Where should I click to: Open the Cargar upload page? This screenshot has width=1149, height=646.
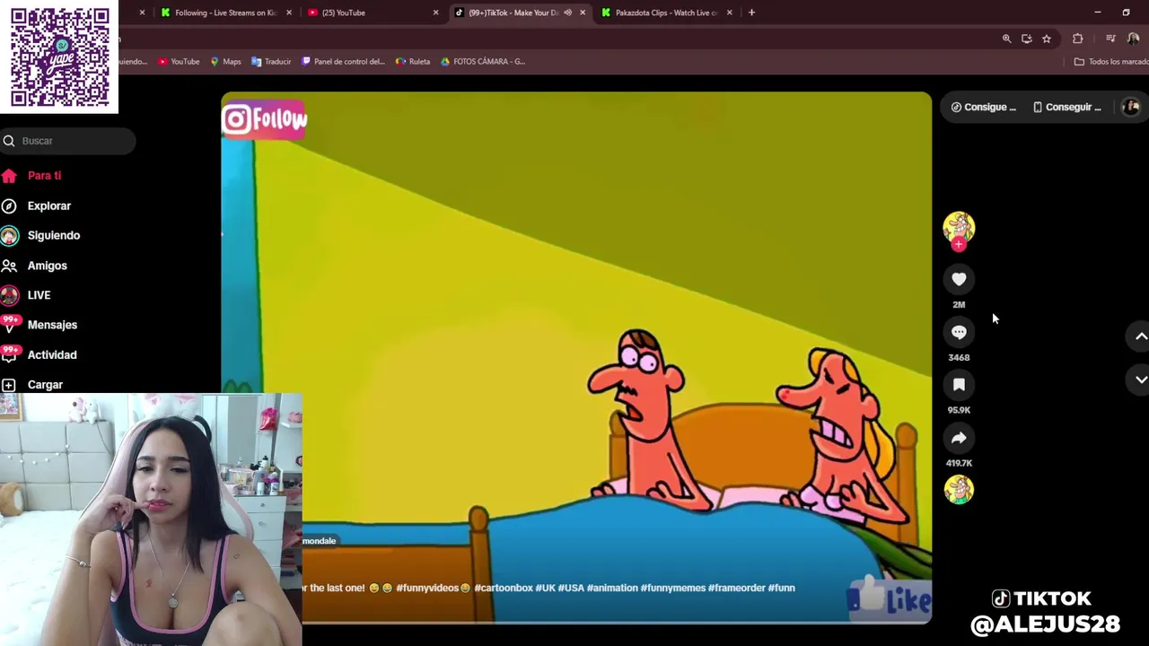[x=45, y=384]
